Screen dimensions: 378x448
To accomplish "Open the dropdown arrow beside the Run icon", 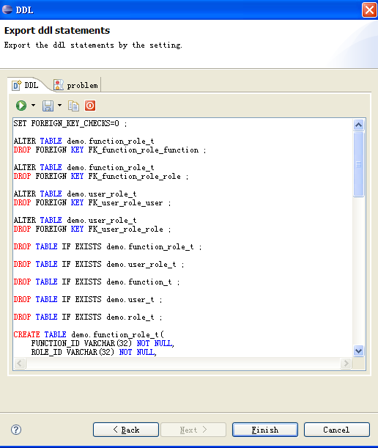I will point(34,106).
